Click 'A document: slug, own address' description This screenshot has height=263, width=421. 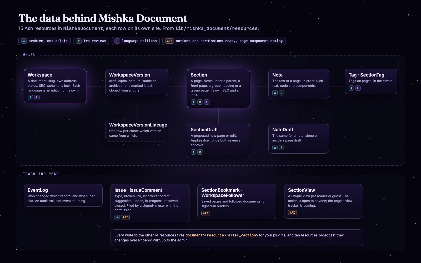(54, 86)
